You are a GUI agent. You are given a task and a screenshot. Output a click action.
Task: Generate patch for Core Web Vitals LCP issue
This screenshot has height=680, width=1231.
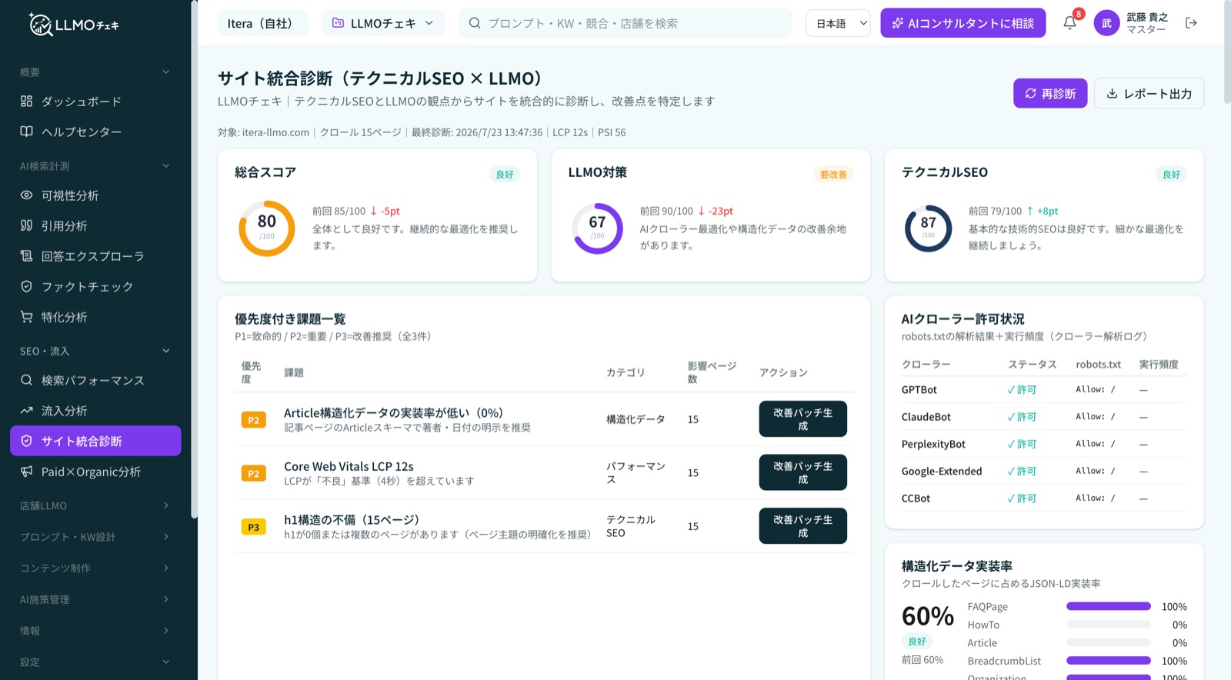pyautogui.click(x=803, y=472)
